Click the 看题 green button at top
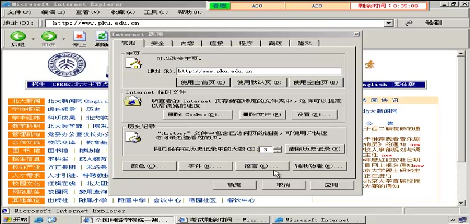This screenshot has width=470, height=224. tap(220, 6)
